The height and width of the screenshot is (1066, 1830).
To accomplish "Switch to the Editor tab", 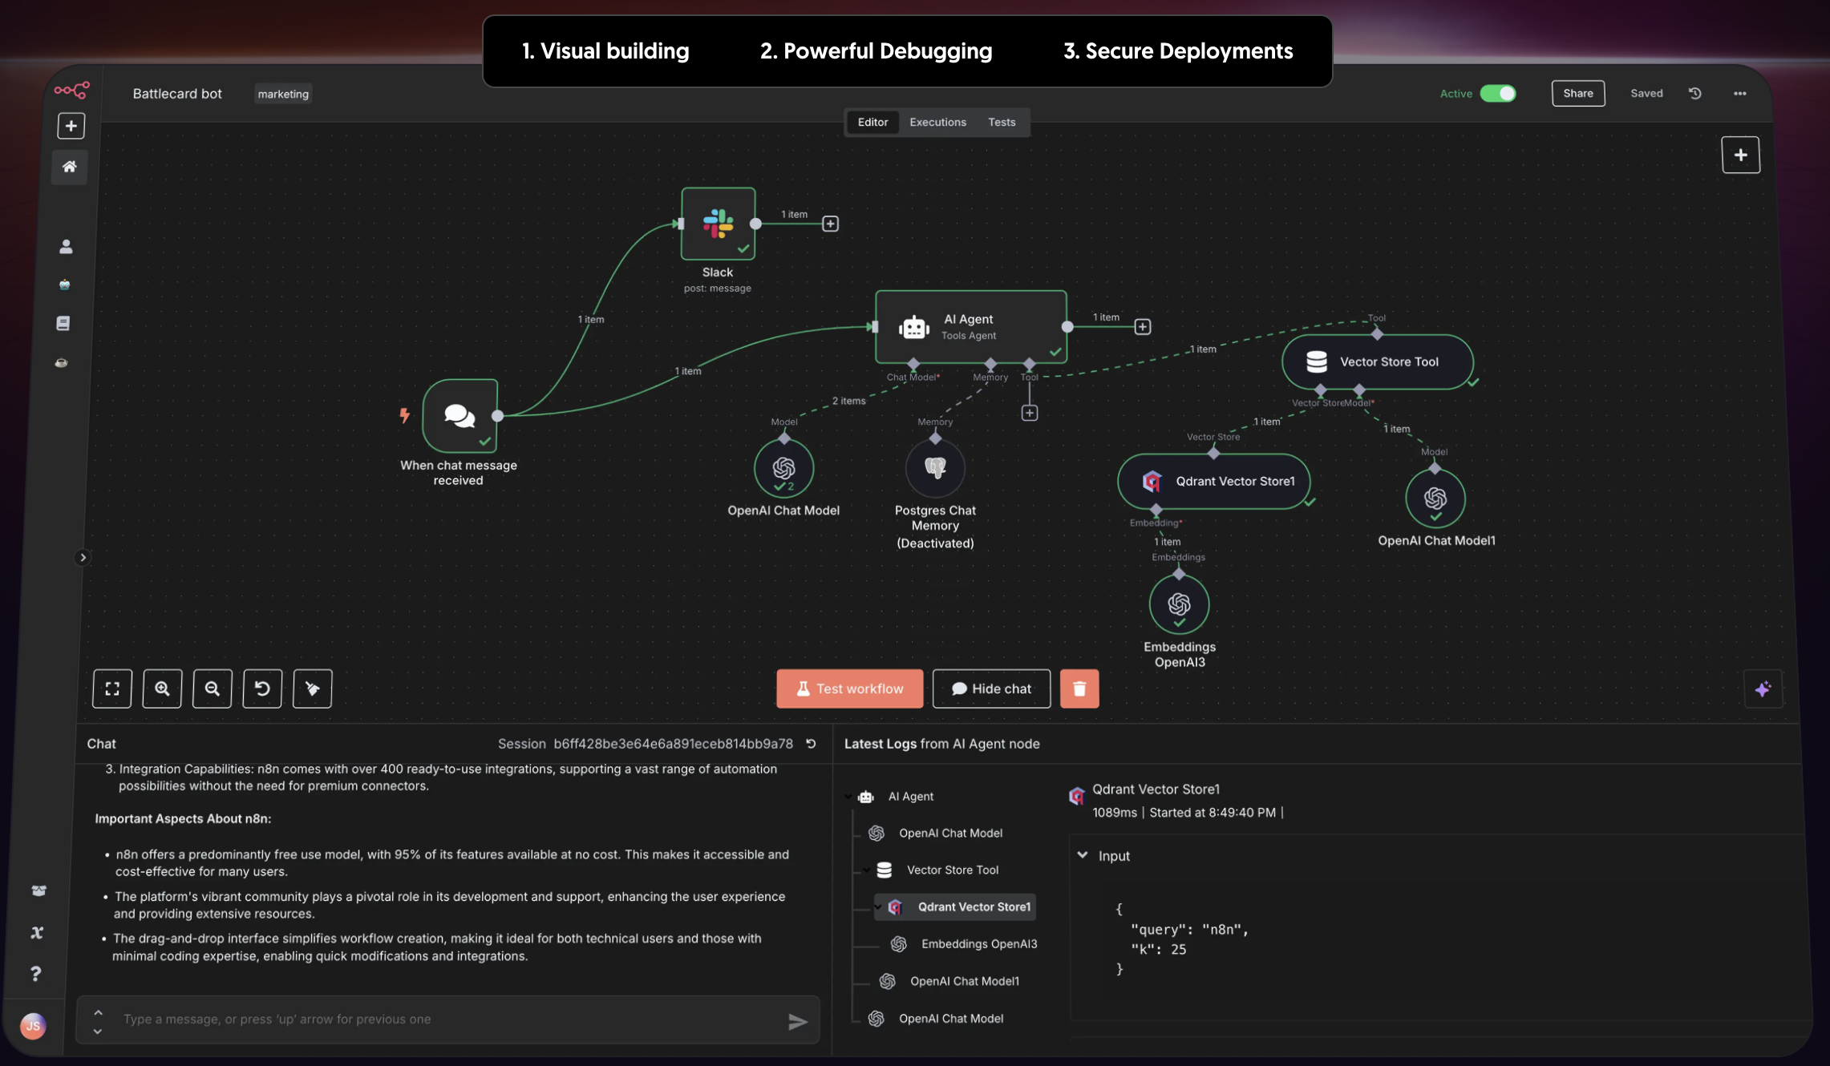I will click(x=872, y=122).
